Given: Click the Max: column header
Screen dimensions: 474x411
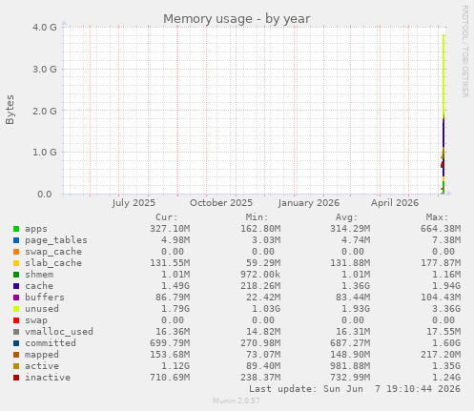Looking at the screenshot, I should 438,217.
